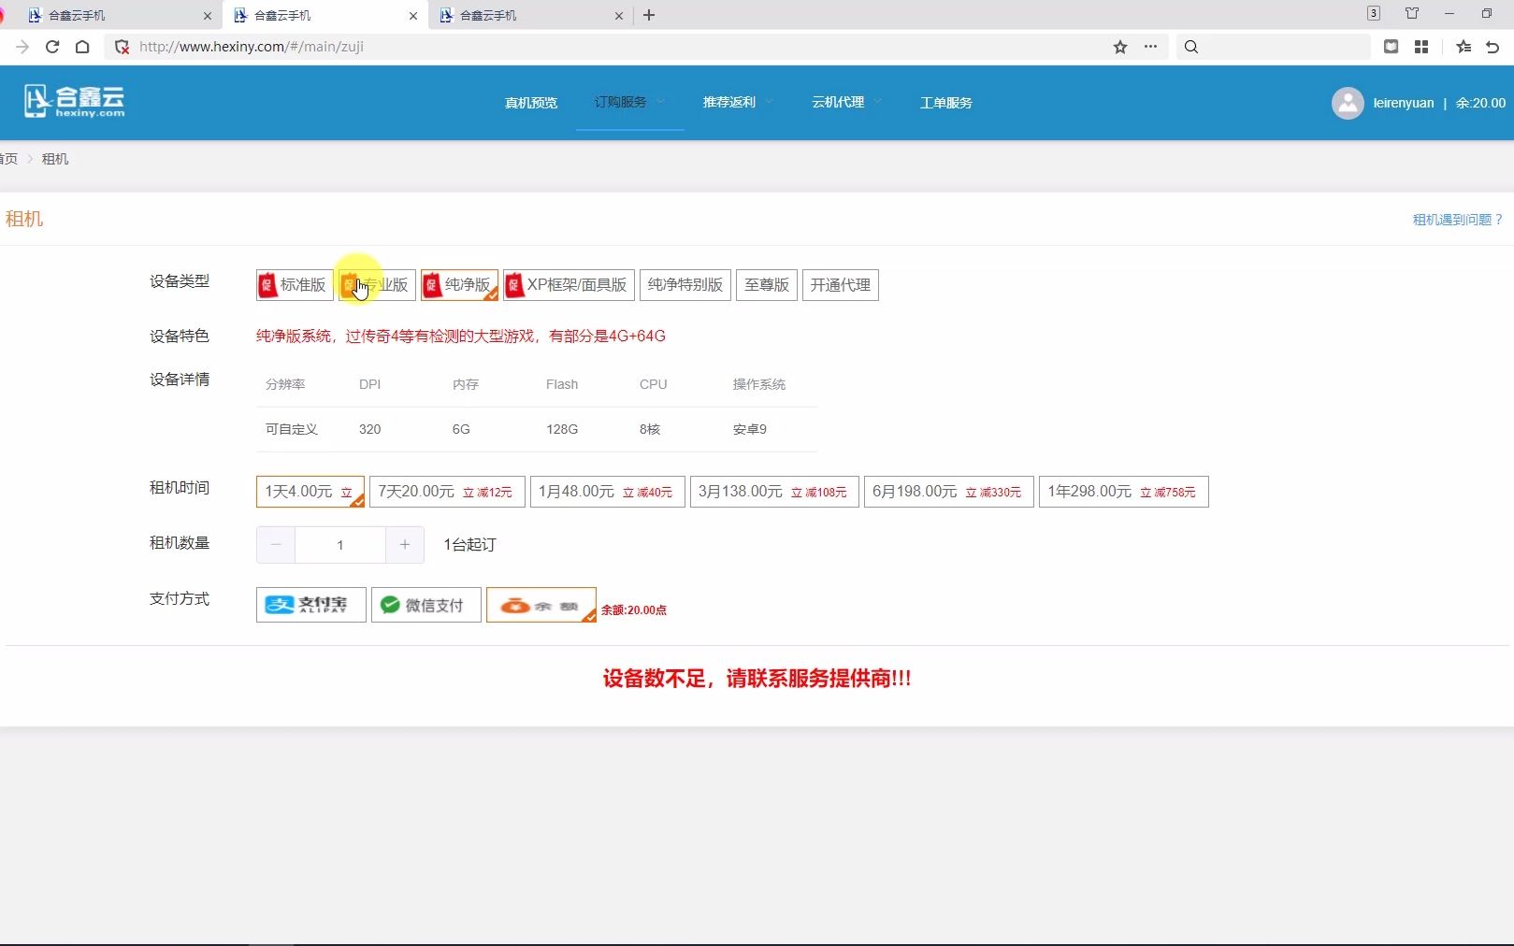Choose 7天20.00元 rental period
The image size is (1514, 946).
(x=447, y=492)
